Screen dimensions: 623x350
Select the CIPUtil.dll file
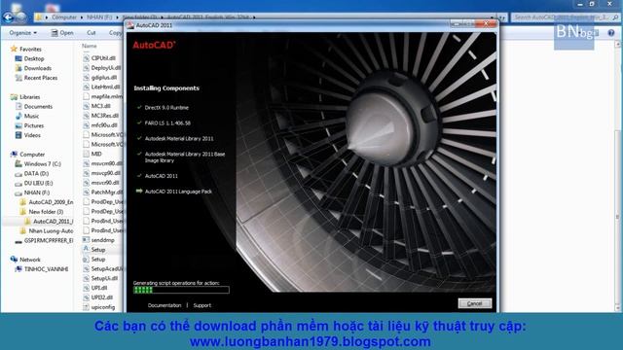tap(103, 58)
